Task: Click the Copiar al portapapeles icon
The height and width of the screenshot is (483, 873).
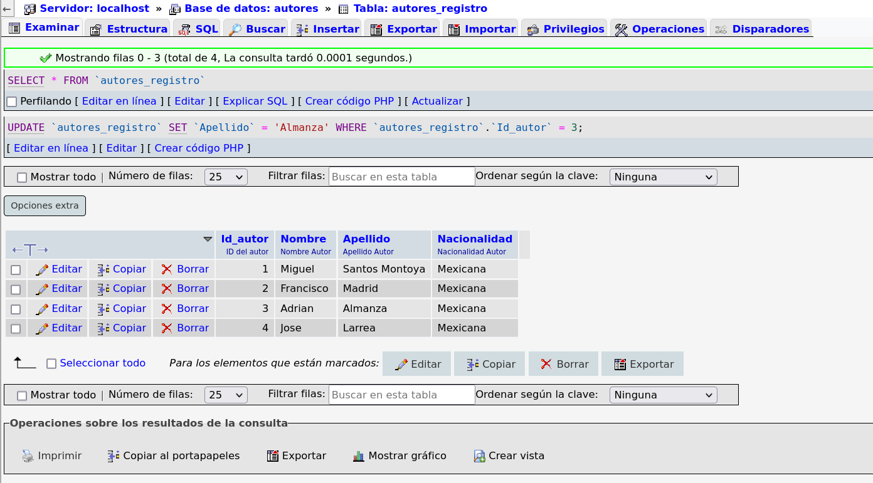Action: 114,456
